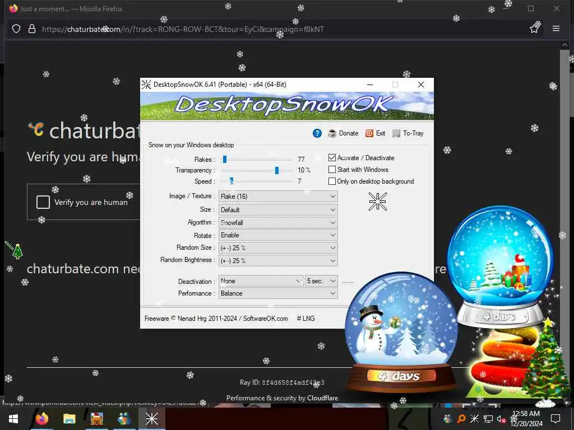Click the Exit label
This screenshot has height=430, width=574.
pyautogui.click(x=381, y=133)
